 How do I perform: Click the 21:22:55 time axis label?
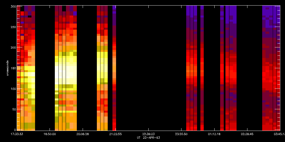pyautogui.click(x=116, y=134)
